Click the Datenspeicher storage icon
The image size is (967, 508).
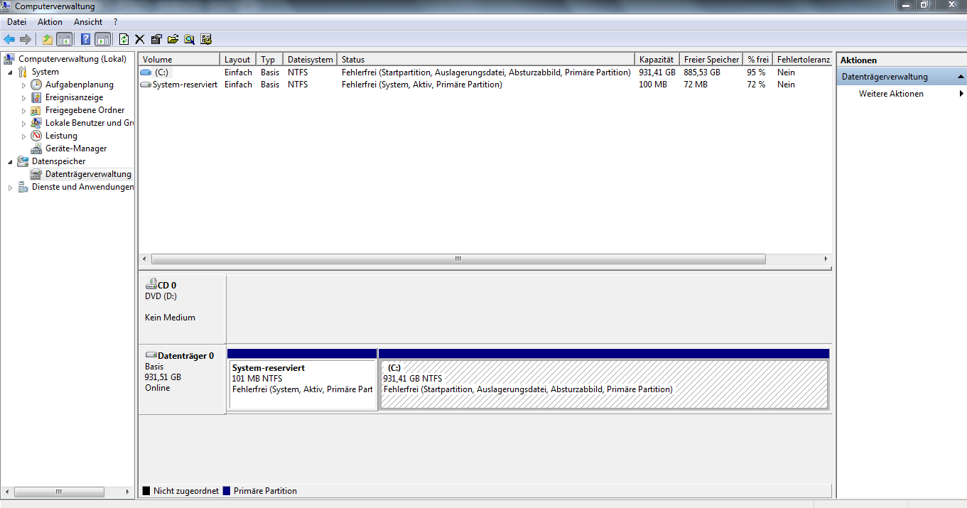pos(23,161)
